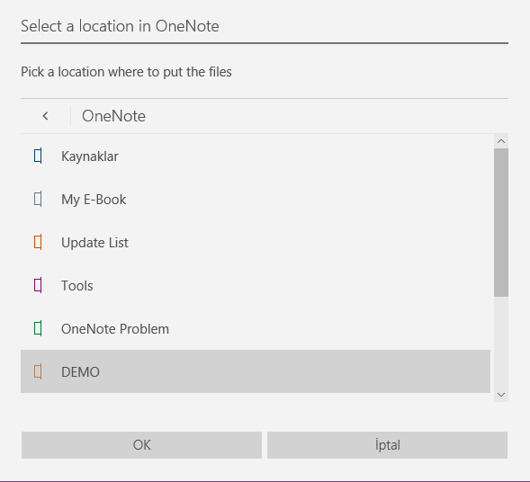
Task: Go back using the left chevron arrow
Action: click(x=45, y=116)
